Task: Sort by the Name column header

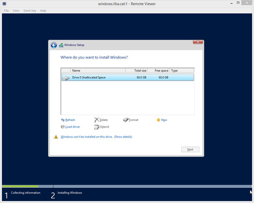Action: (x=98, y=71)
